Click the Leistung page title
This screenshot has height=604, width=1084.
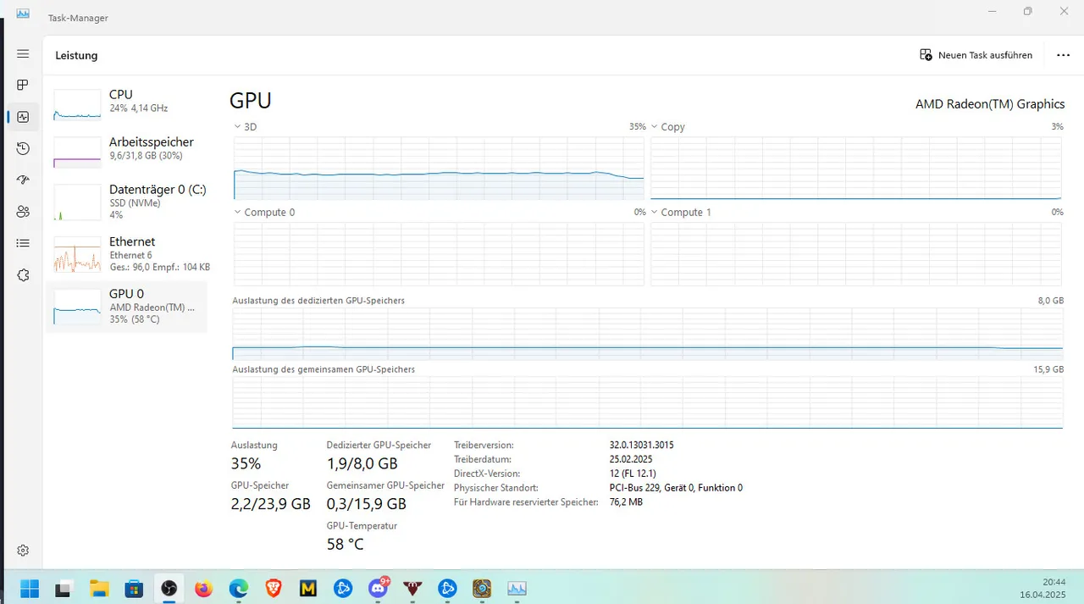pyautogui.click(x=76, y=55)
